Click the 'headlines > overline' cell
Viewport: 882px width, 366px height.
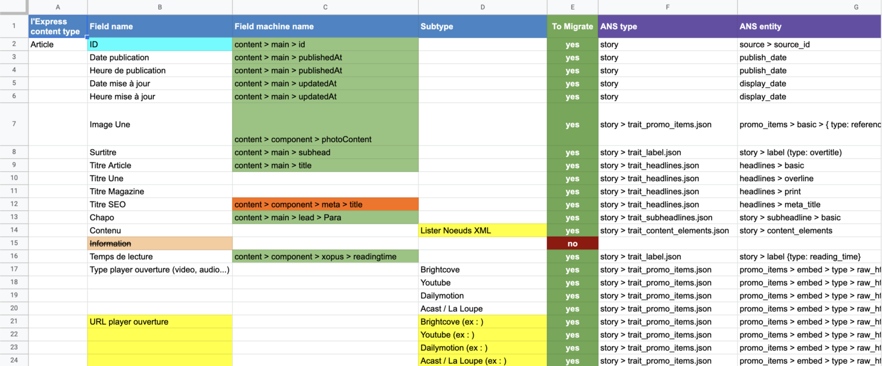click(809, 178)
